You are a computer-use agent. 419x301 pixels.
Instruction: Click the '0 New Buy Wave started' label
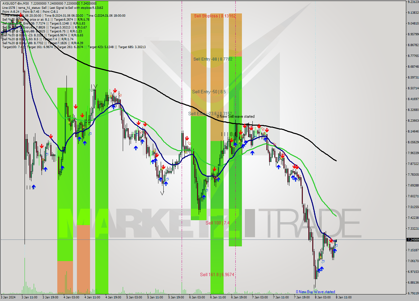(315, 292)
